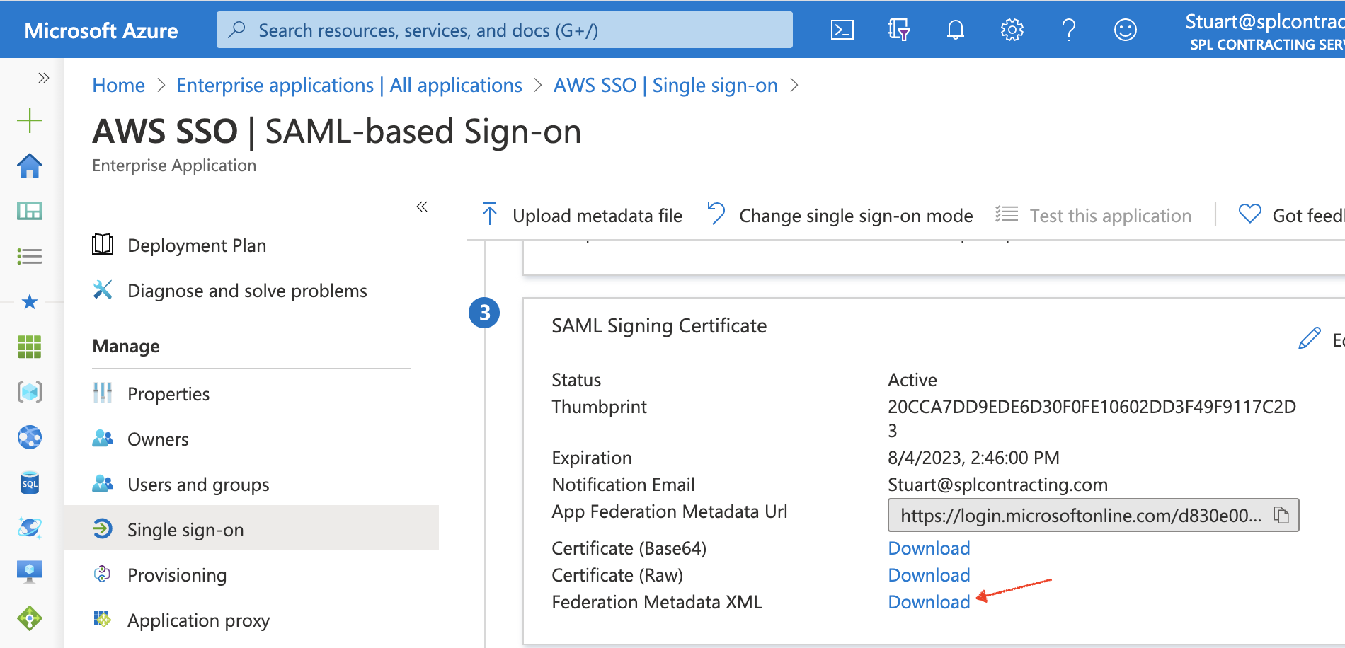Open Azure Cosmos DB planet icon
The image size is (1345, 648).
click(30, 528)
